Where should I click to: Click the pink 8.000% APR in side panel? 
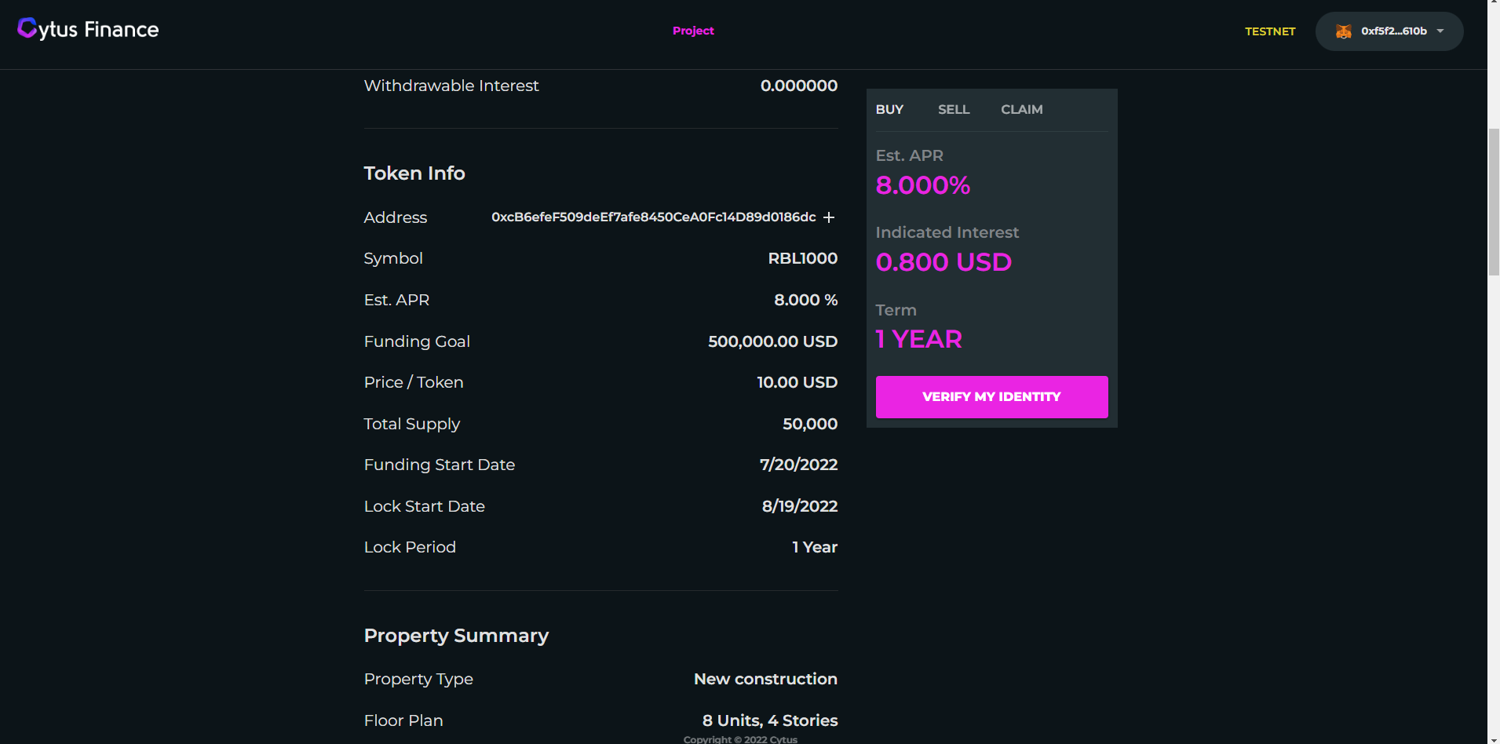coord(923,185)
